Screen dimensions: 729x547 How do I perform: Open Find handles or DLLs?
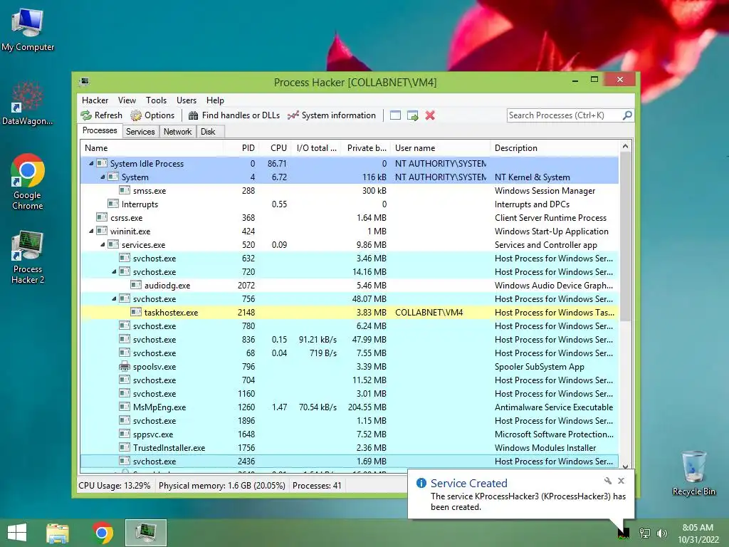tap(234, 115)
